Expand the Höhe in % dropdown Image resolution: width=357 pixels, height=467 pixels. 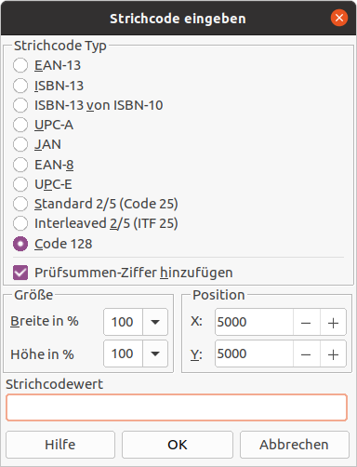155,354
